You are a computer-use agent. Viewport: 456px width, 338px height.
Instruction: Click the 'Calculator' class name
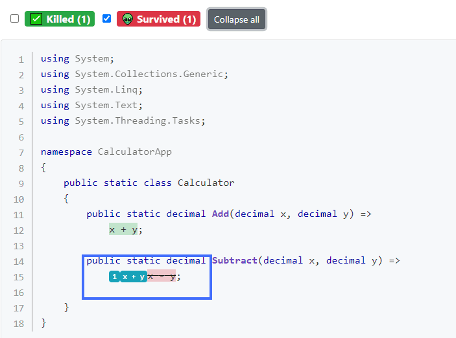(x=206, y=183)
